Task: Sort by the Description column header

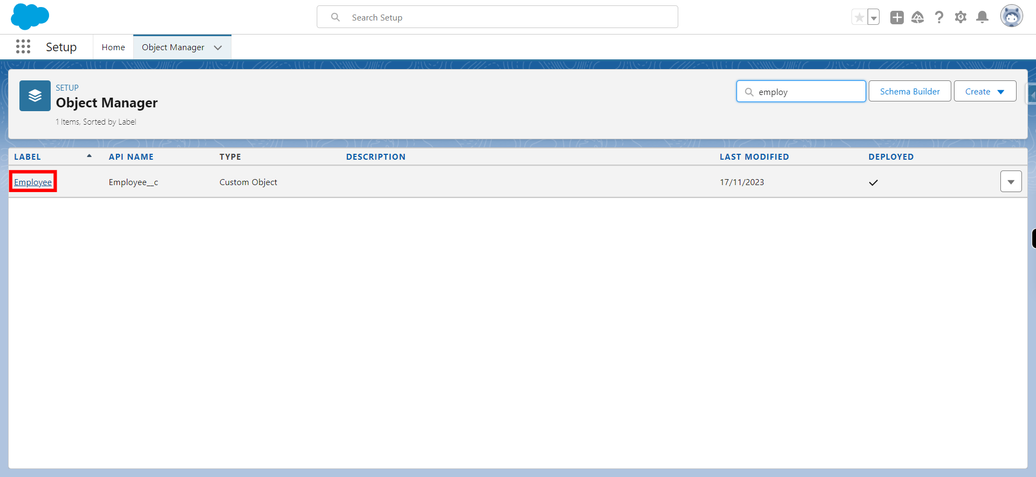Action: tap(376, 157)
